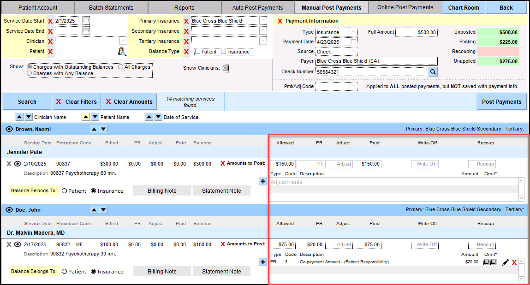Screen dimensions: 530x285
Task: Clear the Primary Insurance filter with red X
Action: tap(186, 21)
